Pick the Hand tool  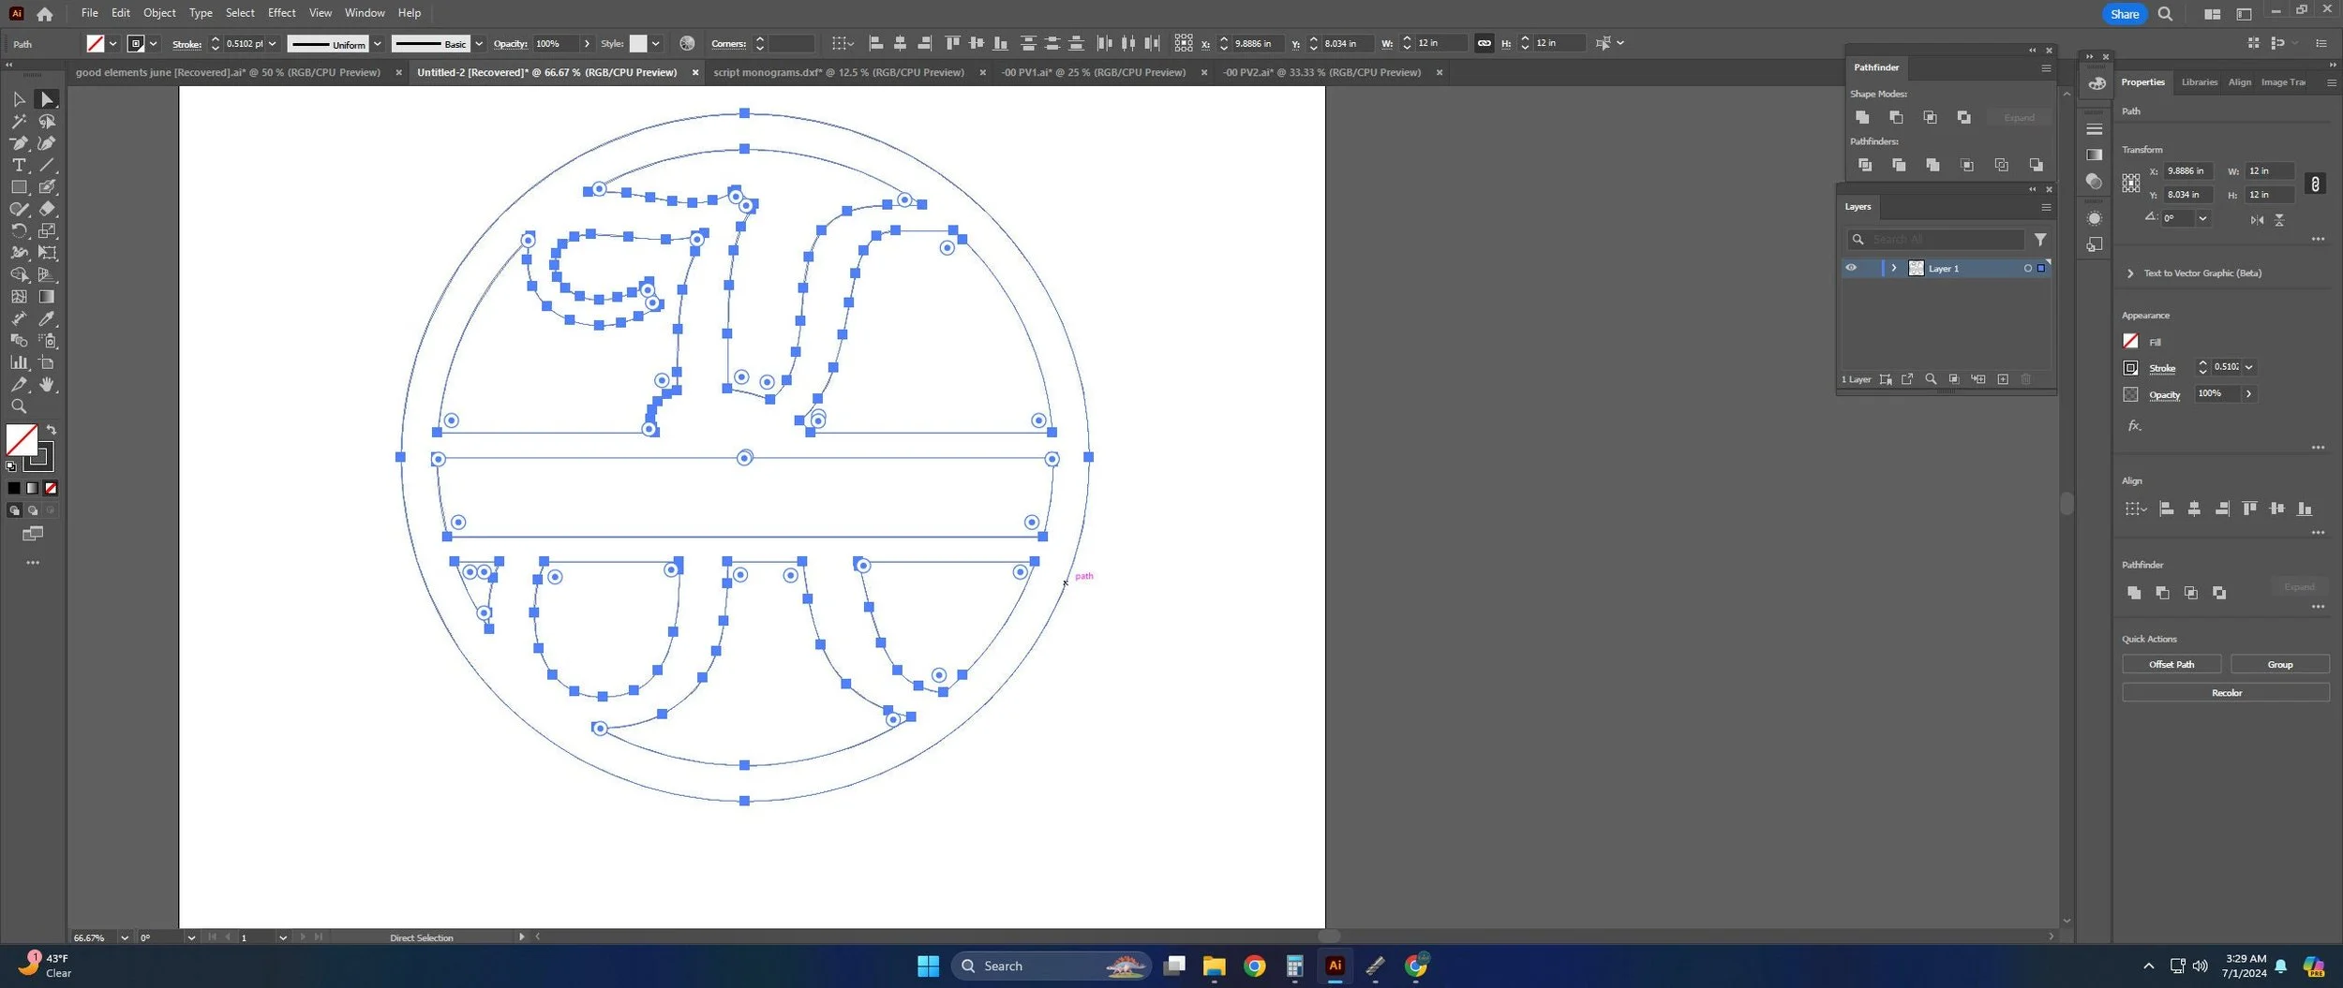click(x=47, y=385)
